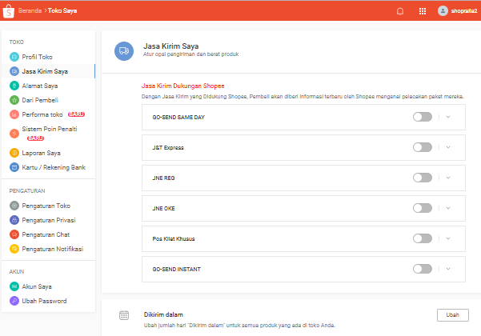Select Laporan Saya menu item

41,153
